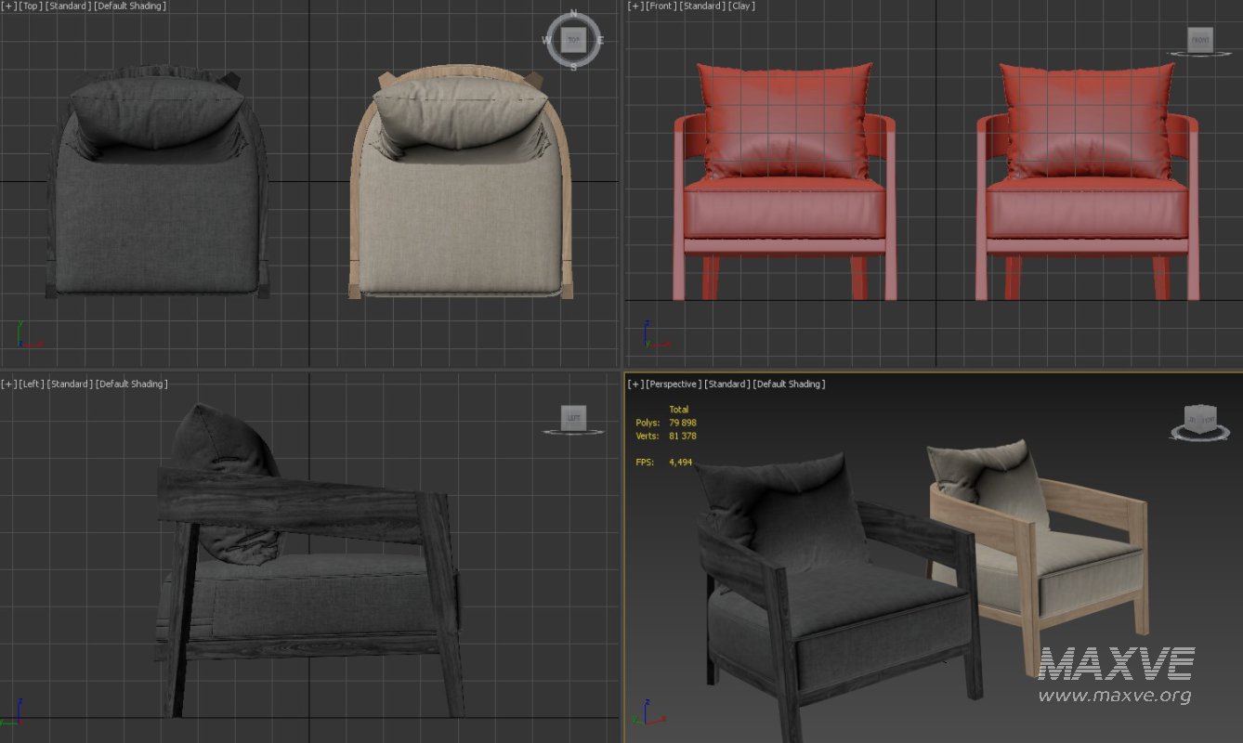This screenshot has height=743, width=1243.
Task: Click the E compass letter on the ViewCube ring
Action: 600,41
